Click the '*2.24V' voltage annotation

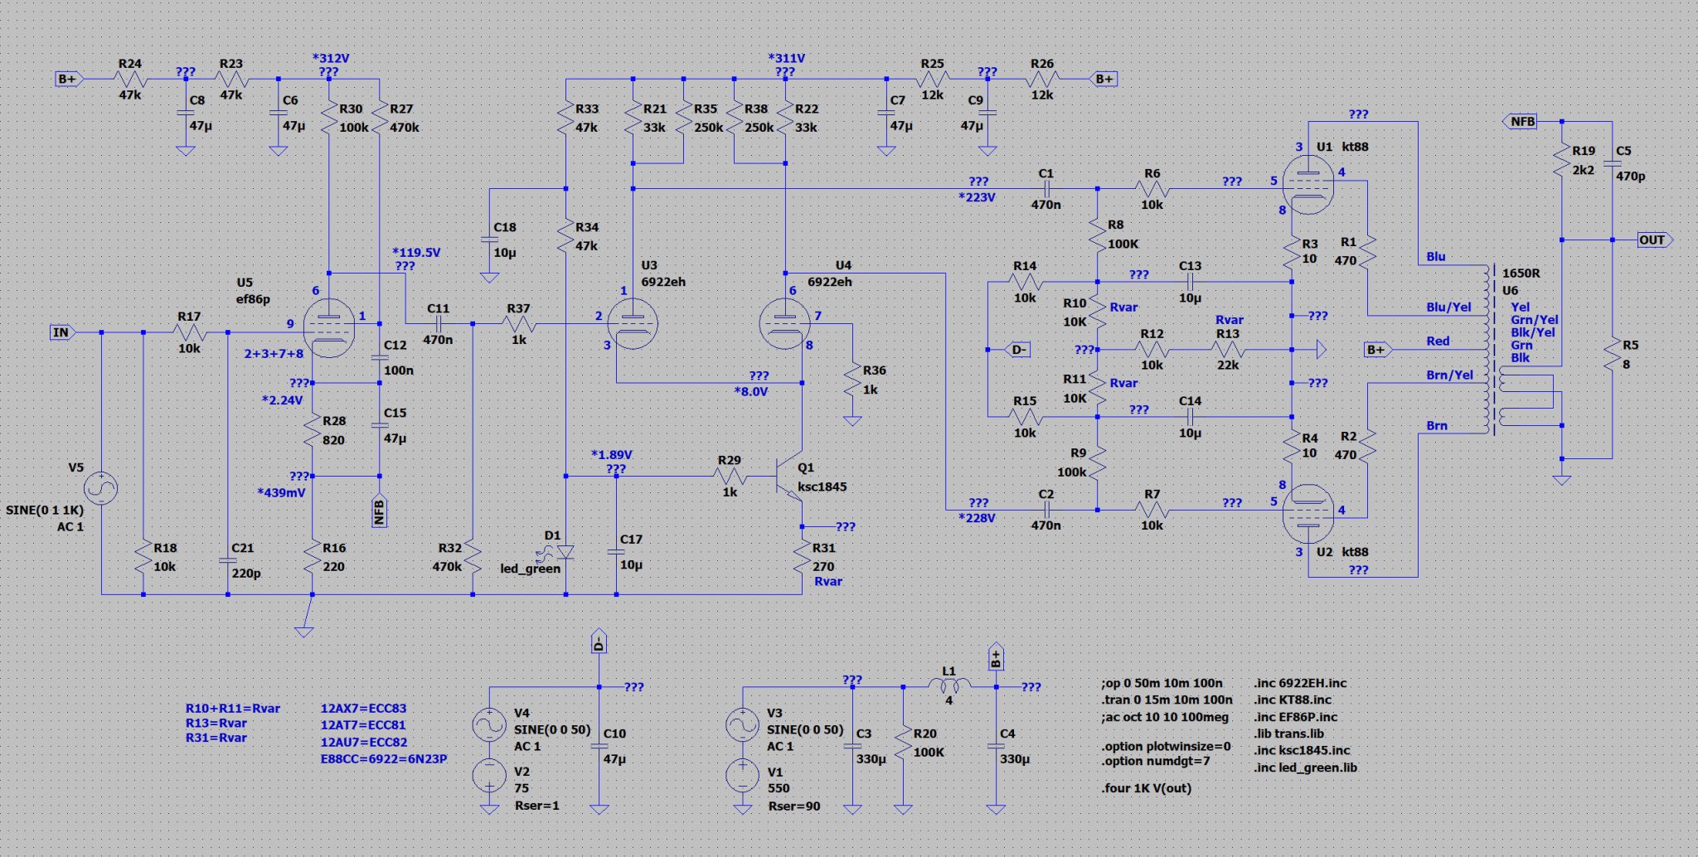click(x=283, y=399)
